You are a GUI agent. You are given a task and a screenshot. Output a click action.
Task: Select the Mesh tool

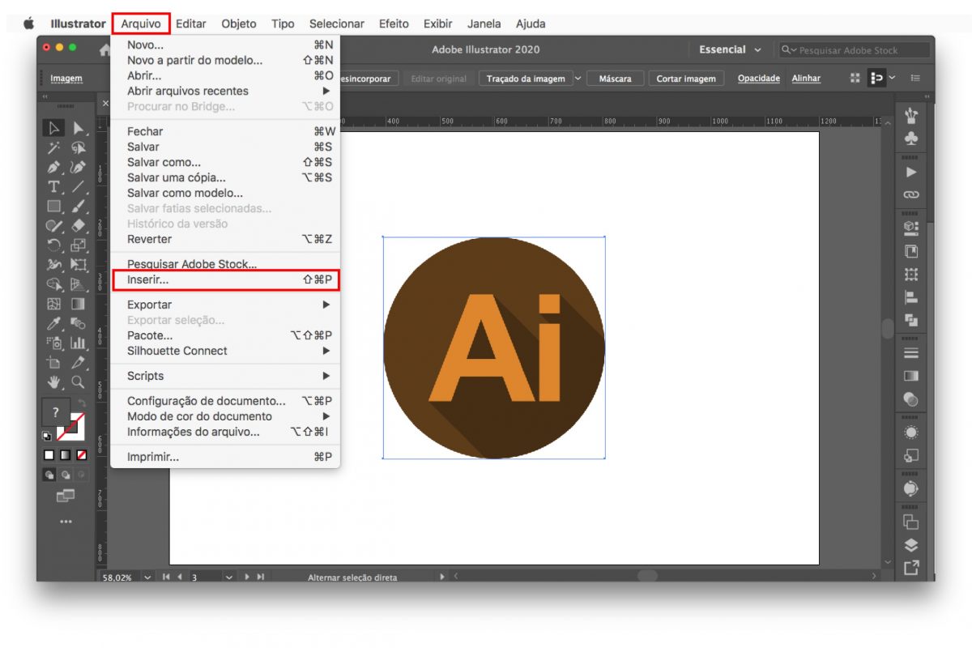click(54, 305)
